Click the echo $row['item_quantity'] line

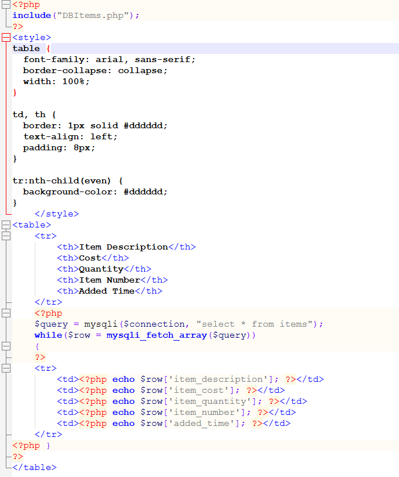[182, 401]
